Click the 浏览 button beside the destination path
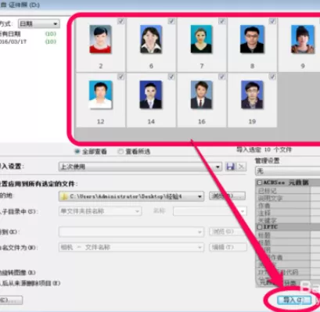The height and width of the screenshot is (312, 320). click(227, 196)
